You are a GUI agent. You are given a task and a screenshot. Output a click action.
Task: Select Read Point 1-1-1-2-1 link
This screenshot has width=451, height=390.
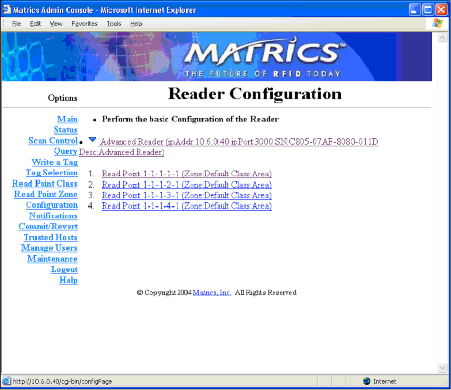click(x=187, y=185)
